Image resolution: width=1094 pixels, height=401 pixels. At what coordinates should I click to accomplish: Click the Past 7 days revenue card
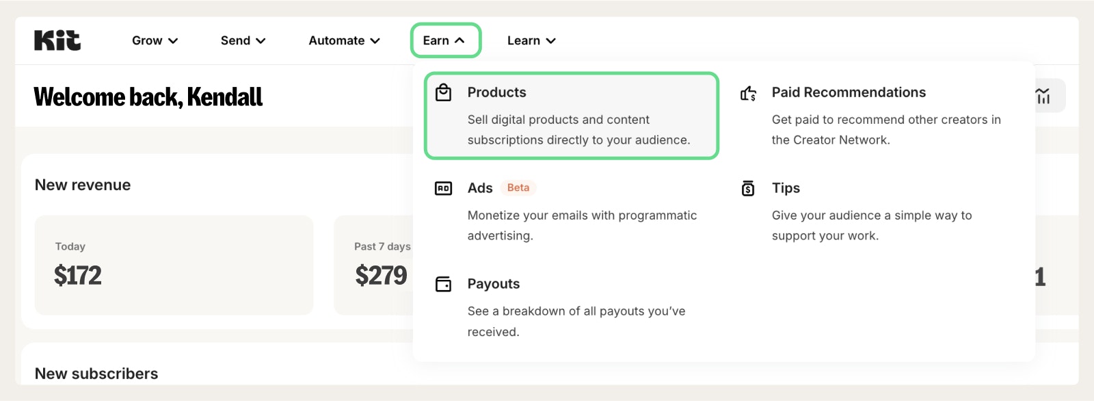(x=373, y=266)
